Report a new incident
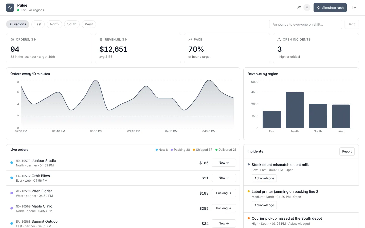The image size is (365, 228). 347,151
